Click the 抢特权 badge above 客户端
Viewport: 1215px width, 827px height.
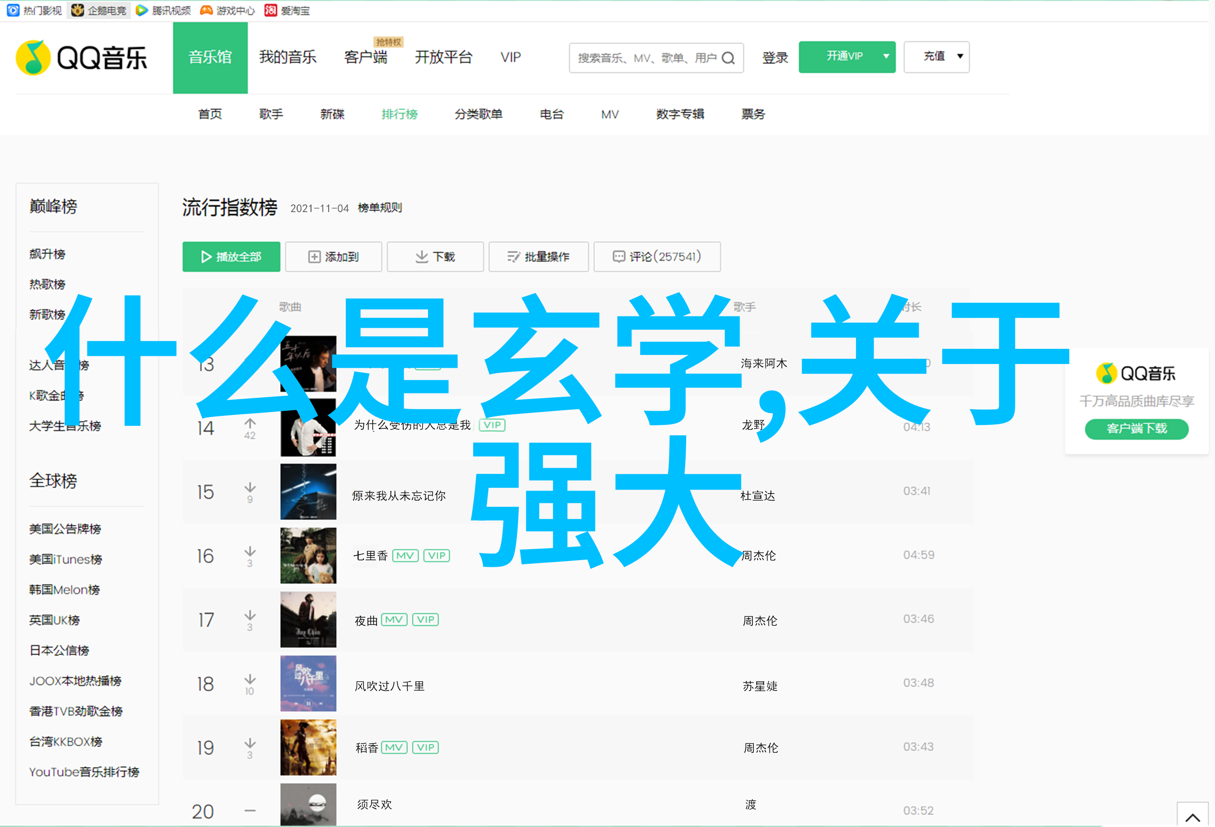point(389,42)
